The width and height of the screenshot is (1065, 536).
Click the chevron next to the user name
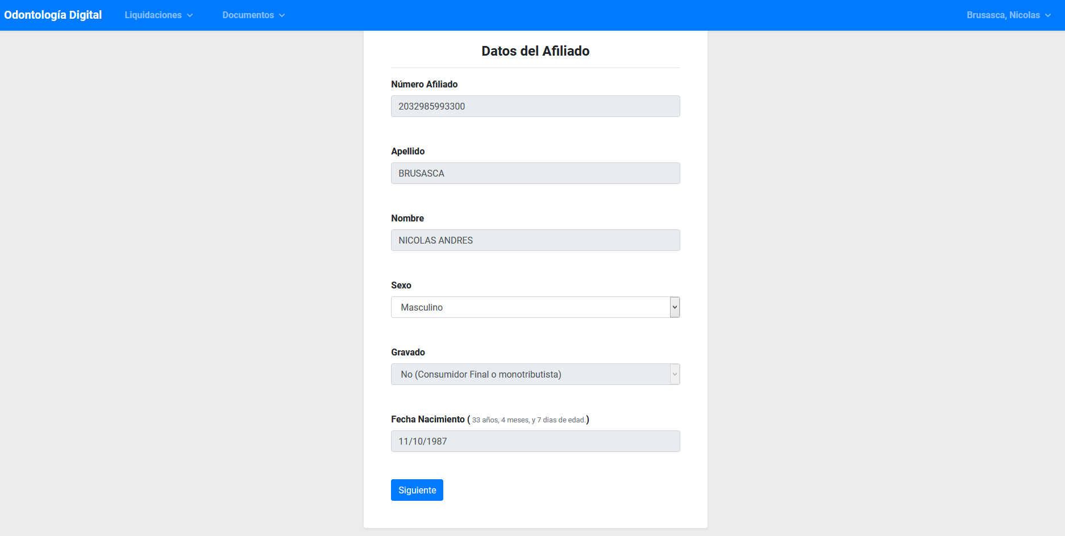[x=1048, y=15]
